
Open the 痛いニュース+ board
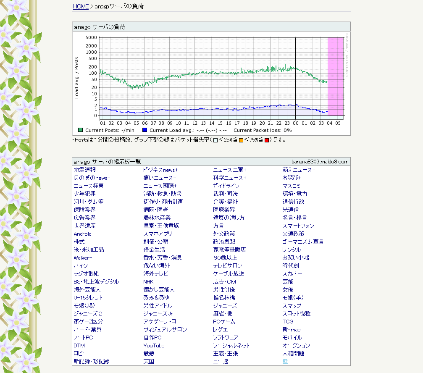pyautogui.click(x=160, y=178)
